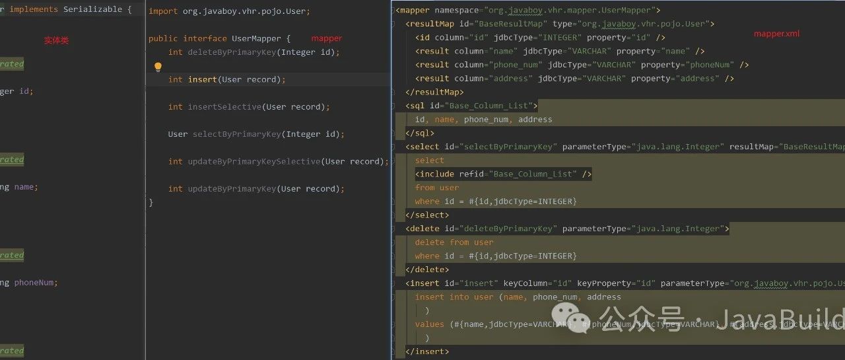Collapse the insert tag fold marker
Viewport: 845px width, 360px height.
tap(393, 284)
